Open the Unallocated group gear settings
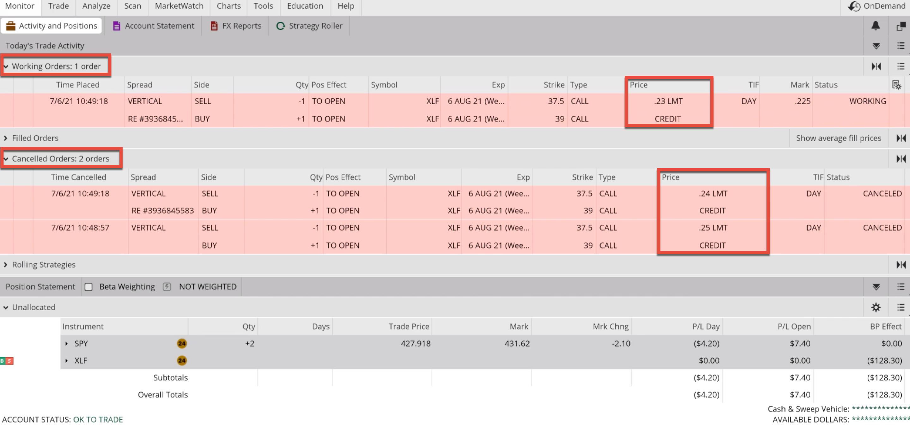Image resolution: width=910 pixels, height=436 pixels. [876, 307]
